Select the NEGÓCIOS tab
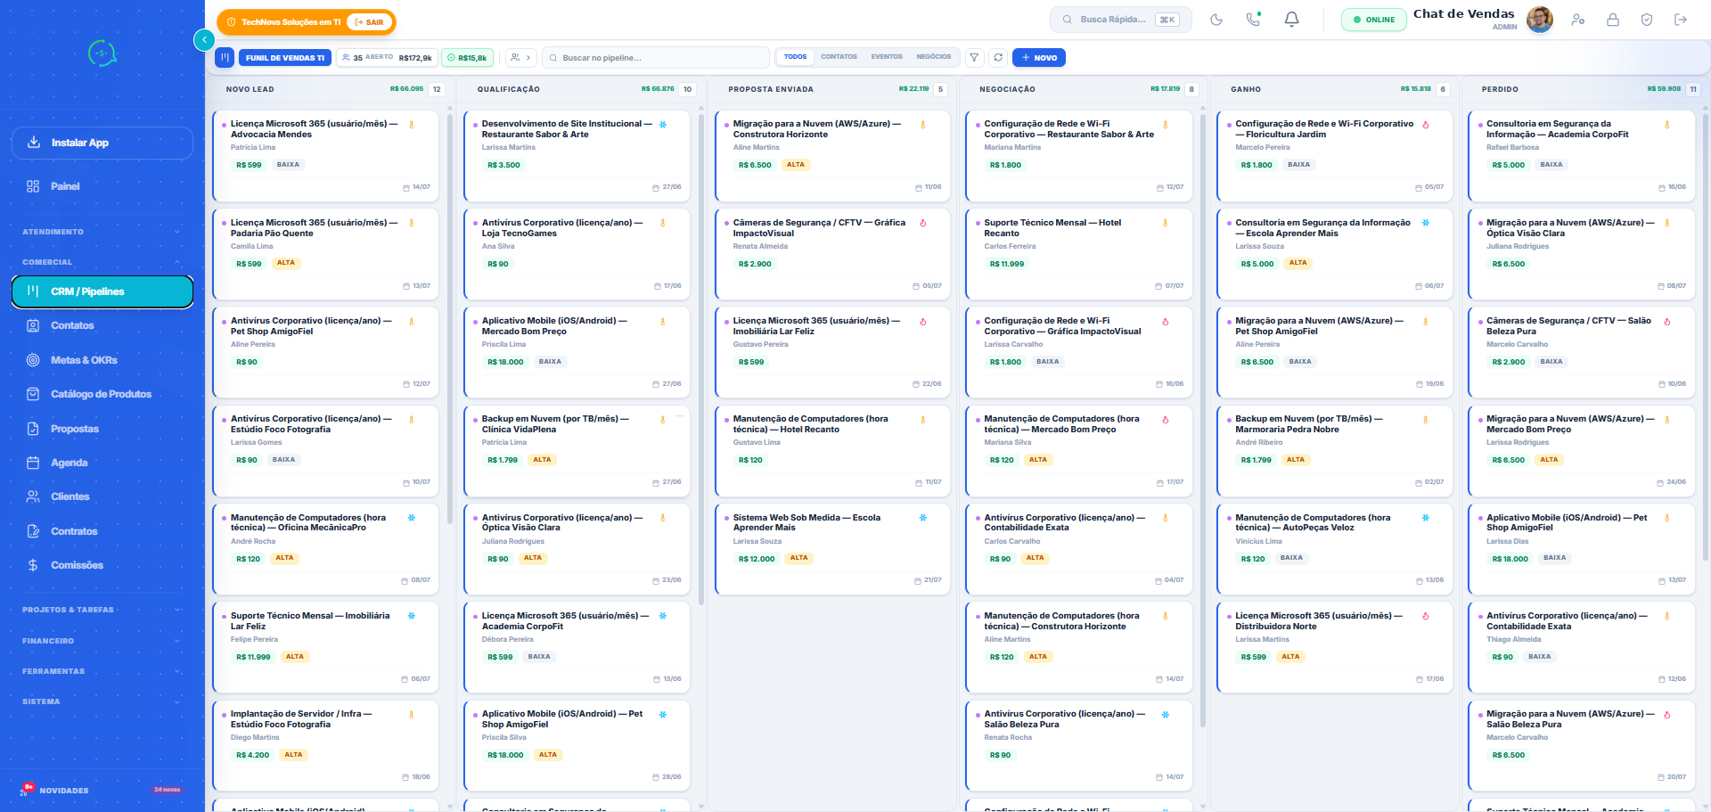Screen dimensions: 1711x812 [933, 57]
